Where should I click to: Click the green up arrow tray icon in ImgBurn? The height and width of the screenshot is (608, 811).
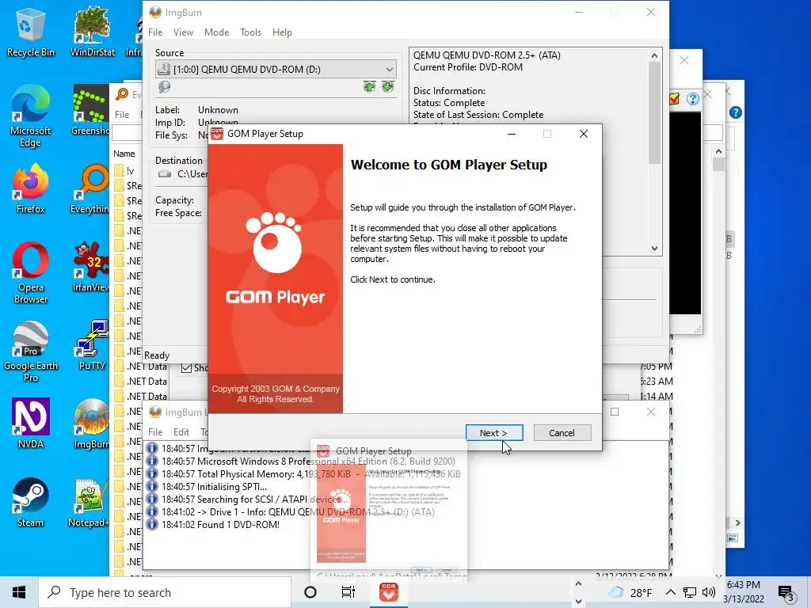coord(369,87)
